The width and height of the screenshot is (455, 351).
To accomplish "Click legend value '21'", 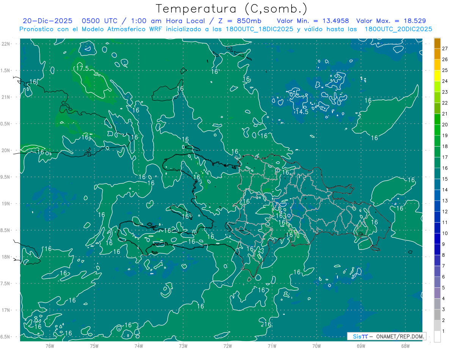I will point(445,114).
